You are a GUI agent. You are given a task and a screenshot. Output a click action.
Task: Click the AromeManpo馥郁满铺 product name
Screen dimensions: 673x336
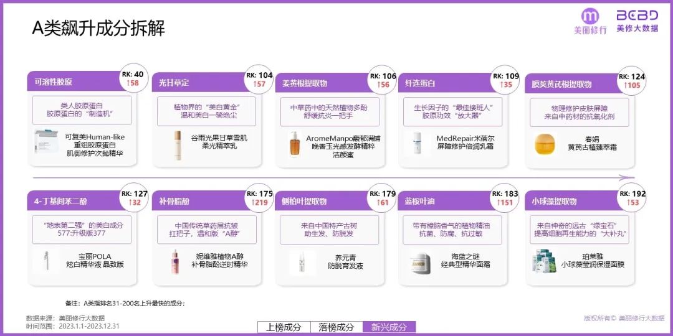(343, 147)
